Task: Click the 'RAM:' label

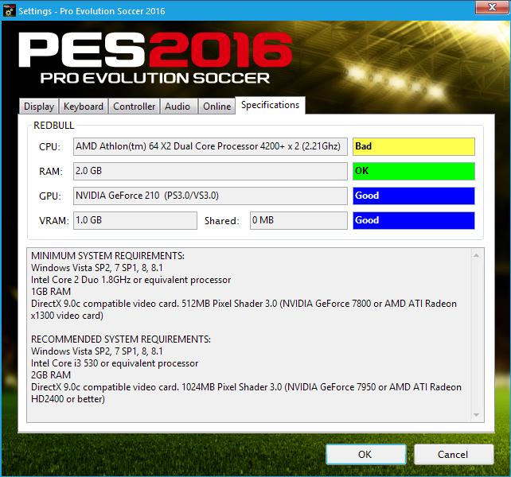Action: (x=50, y=171)
